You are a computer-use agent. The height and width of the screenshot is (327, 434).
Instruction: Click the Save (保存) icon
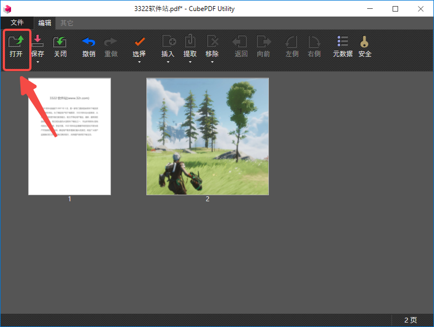pyautogui.click(x=38, y=41)
